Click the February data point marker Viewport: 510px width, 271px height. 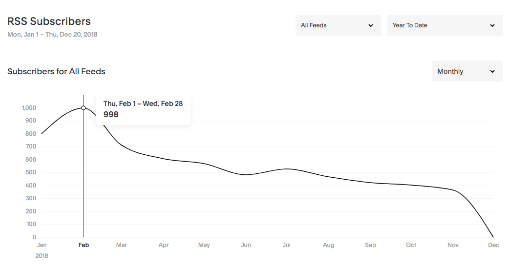point(84,108)
